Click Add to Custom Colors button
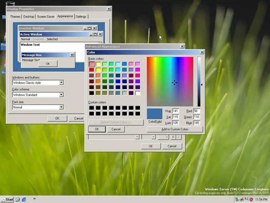Screen dimensions: 270x203 point(175,129)
